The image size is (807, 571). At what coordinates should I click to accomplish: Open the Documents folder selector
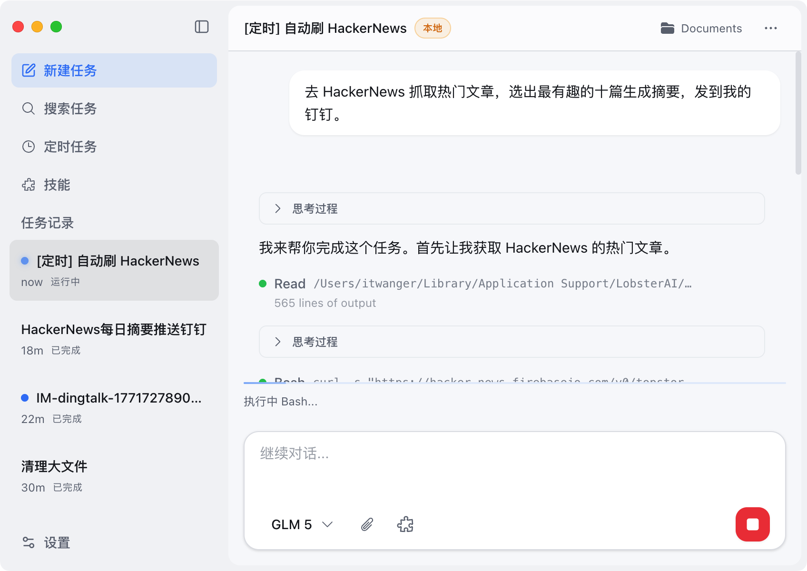[701, 29]
